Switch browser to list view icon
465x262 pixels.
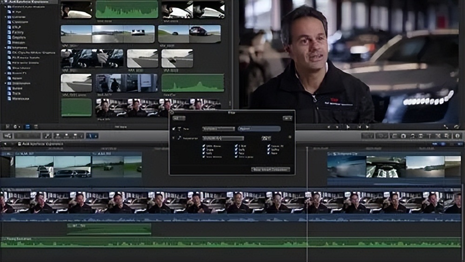[x=35, y=126]
